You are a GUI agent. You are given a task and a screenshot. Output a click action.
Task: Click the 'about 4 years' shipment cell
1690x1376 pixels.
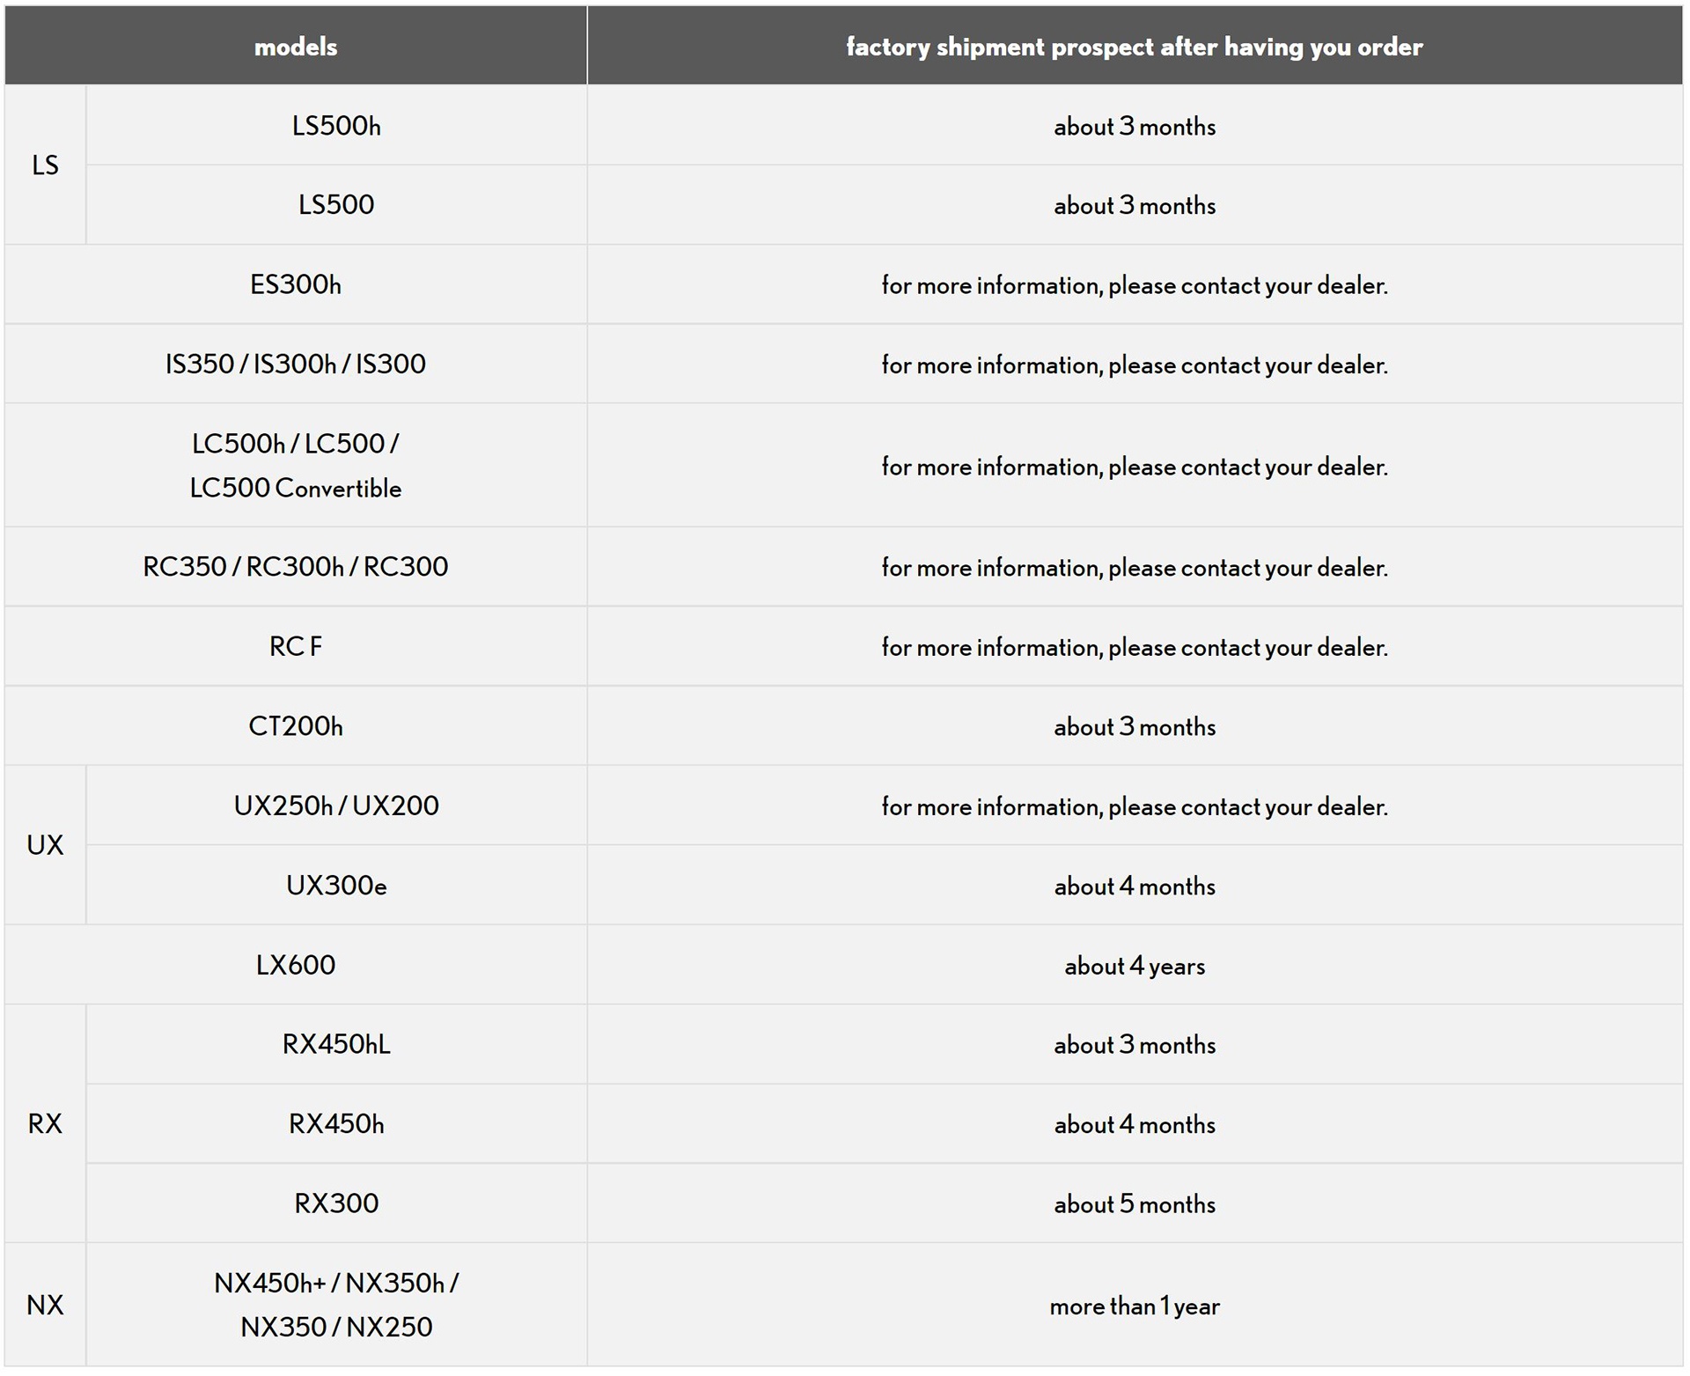[1134, 966]
